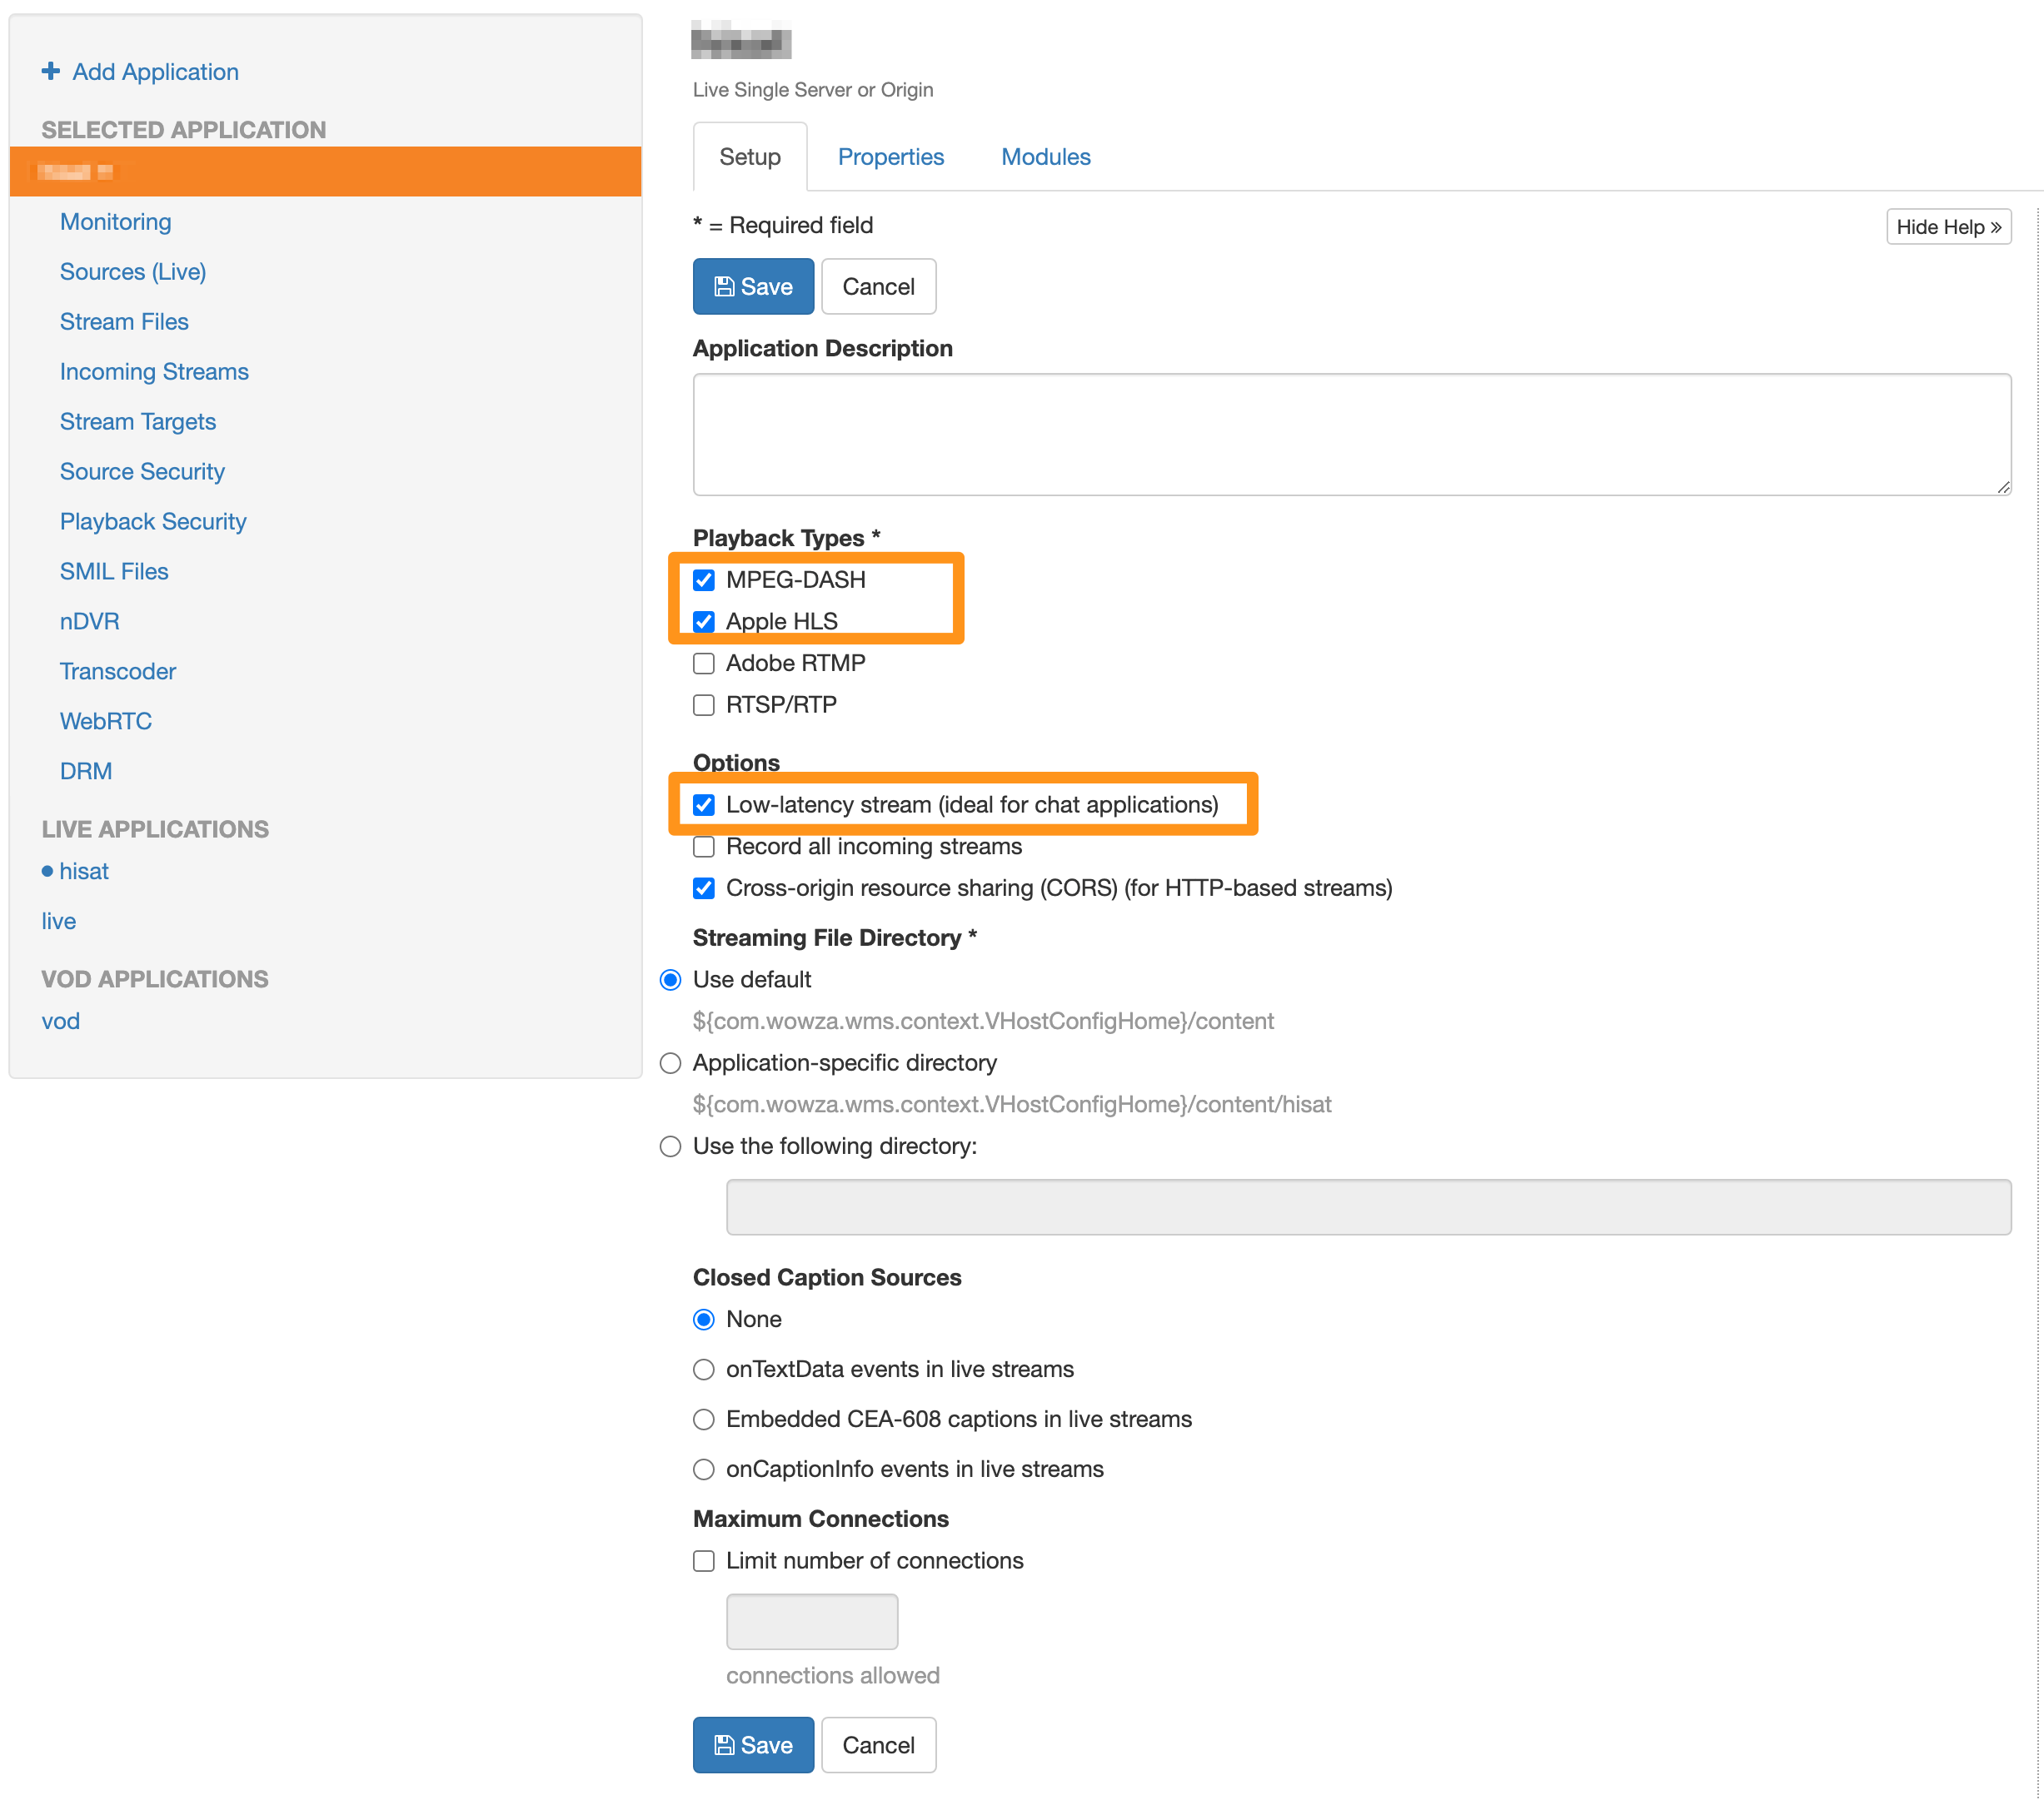Click the bottom Save button

coord(752,1745)
